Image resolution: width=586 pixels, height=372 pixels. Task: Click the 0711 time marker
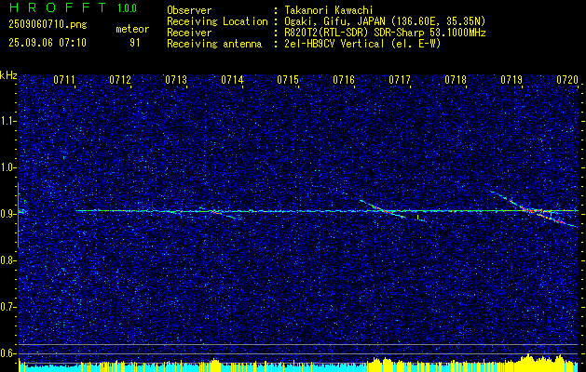(64, 80)
